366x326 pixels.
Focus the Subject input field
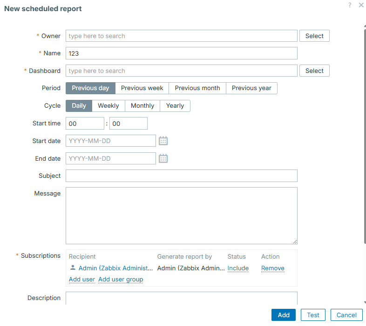click(182, 176)
